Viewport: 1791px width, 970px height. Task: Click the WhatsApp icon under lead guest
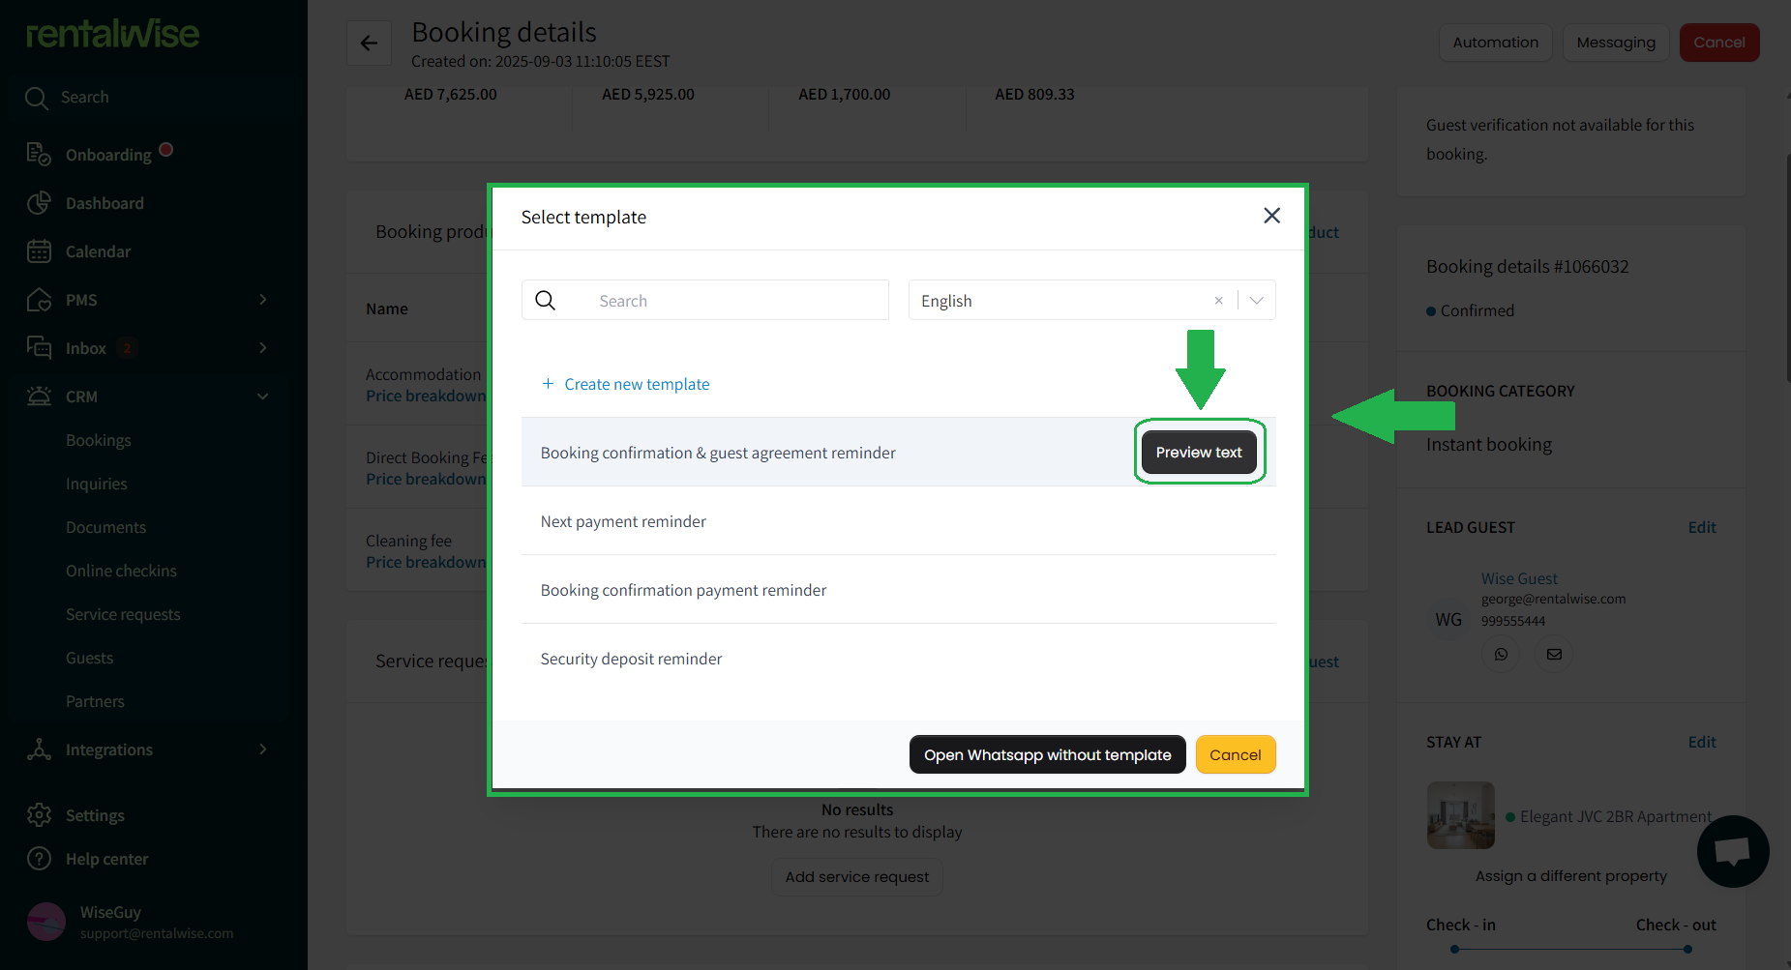click(1501, 655)
